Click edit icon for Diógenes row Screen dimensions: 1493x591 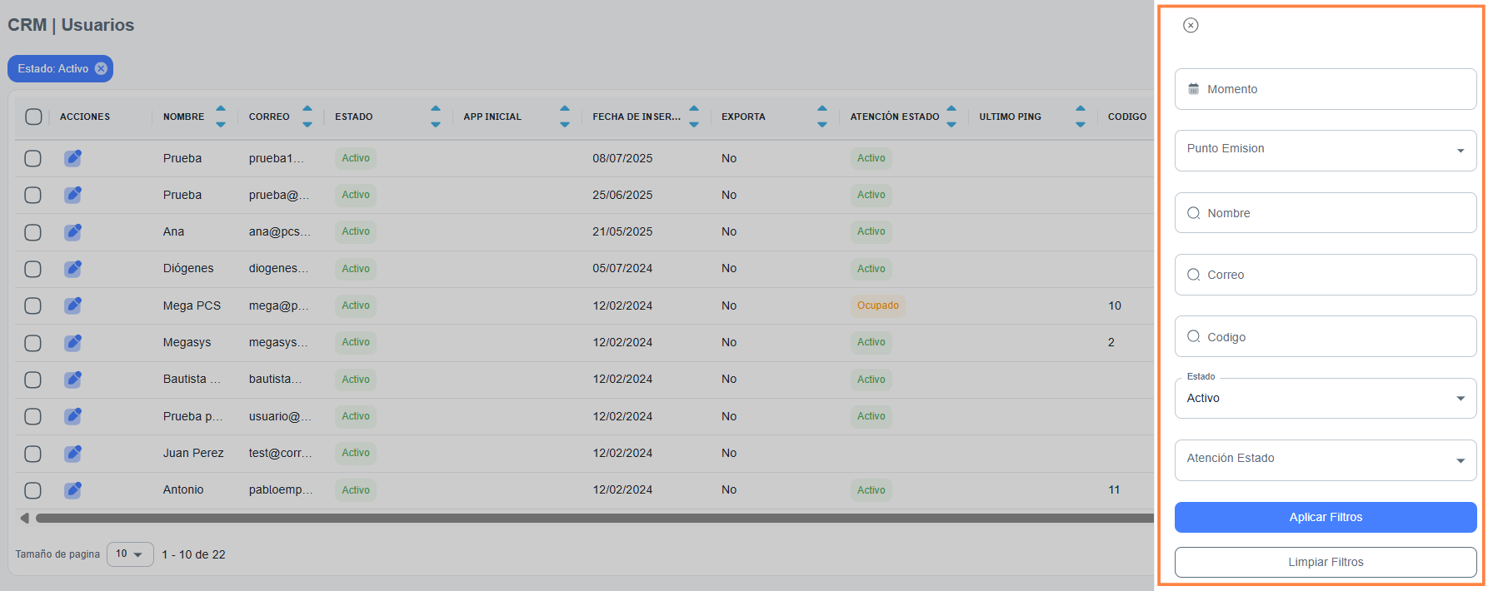(73, 268)
